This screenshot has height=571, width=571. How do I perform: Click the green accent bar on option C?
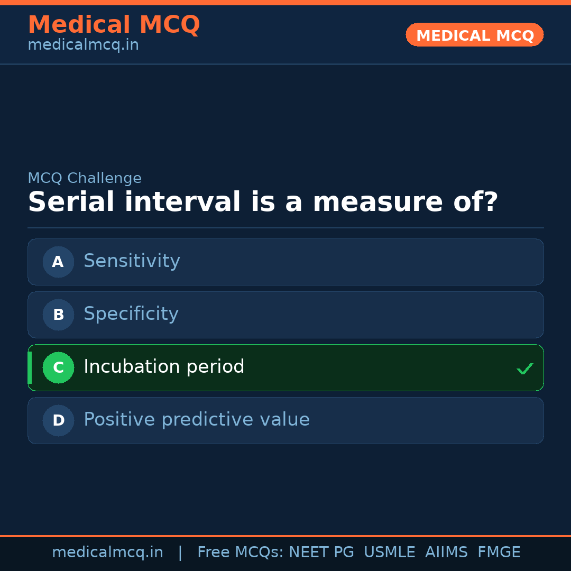(30, 367)
